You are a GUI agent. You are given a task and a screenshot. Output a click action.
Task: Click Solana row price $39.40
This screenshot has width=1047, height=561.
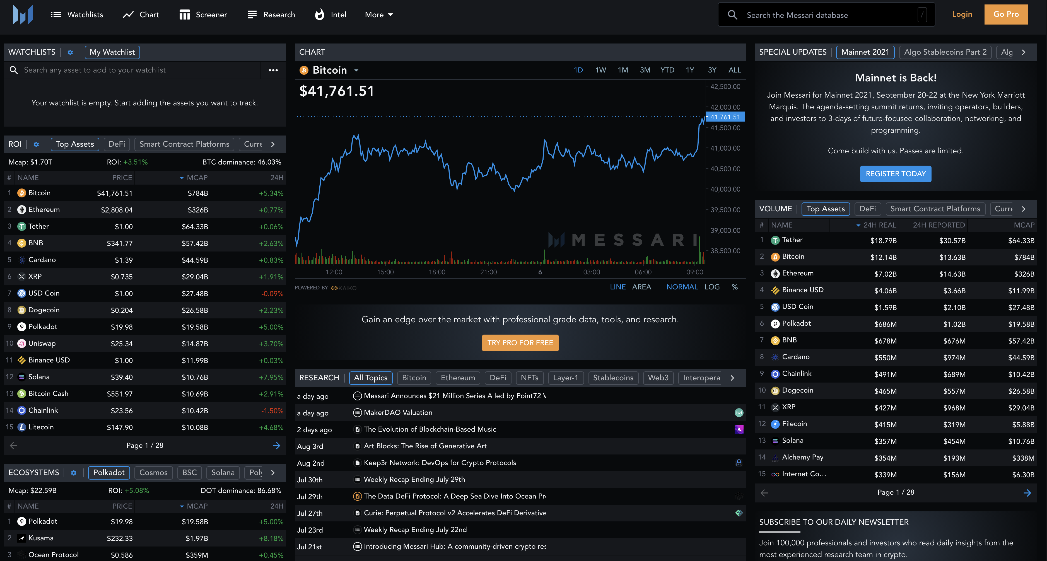click(122, 377)
